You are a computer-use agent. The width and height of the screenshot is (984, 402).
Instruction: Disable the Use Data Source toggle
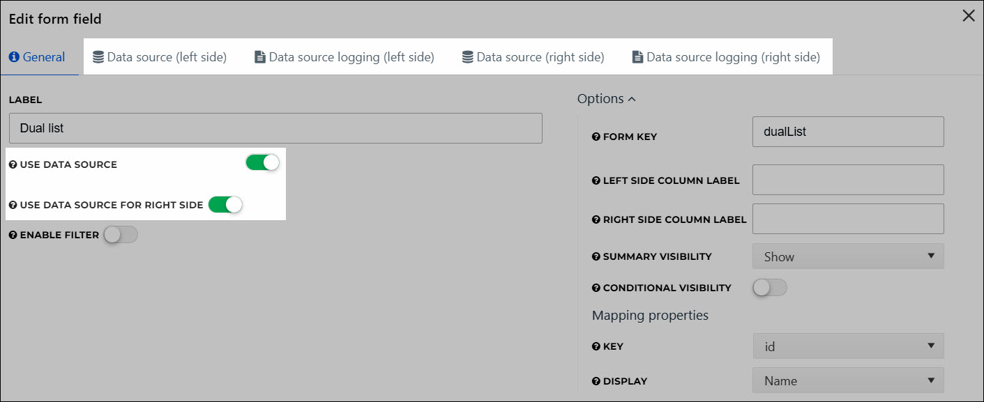coord(262,163)
